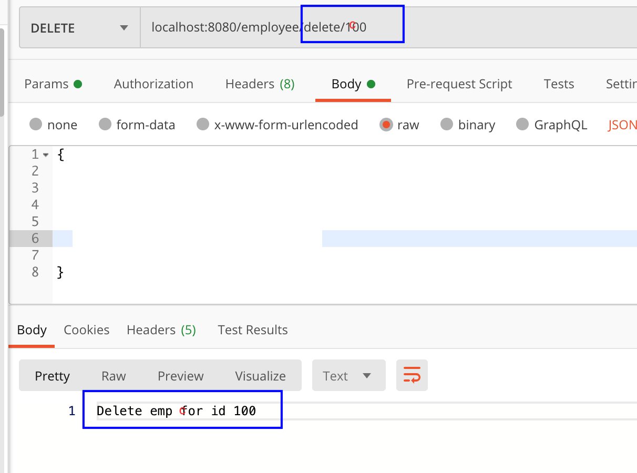The image size is (637, 473).
Task: Open the DELETE HTTP method dropdown
Action: (x=80, y=28)
